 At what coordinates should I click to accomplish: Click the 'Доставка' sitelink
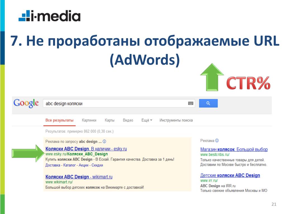tap(53, 165)
